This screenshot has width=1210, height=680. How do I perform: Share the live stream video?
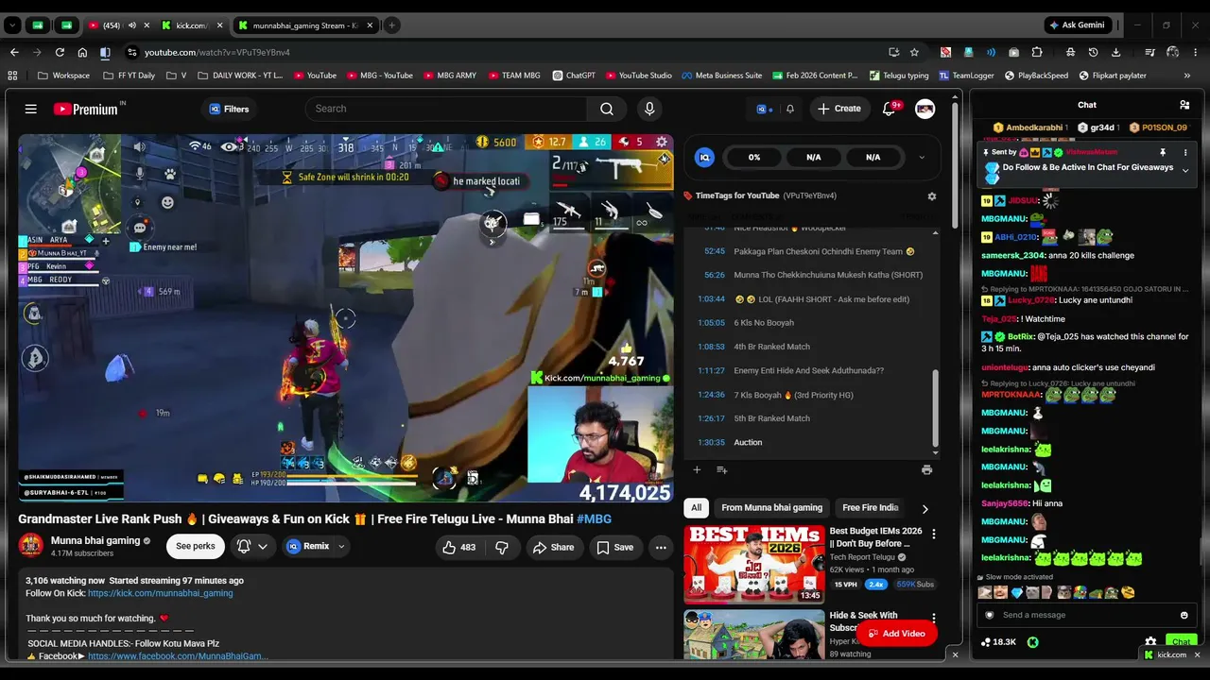[553, 547]
